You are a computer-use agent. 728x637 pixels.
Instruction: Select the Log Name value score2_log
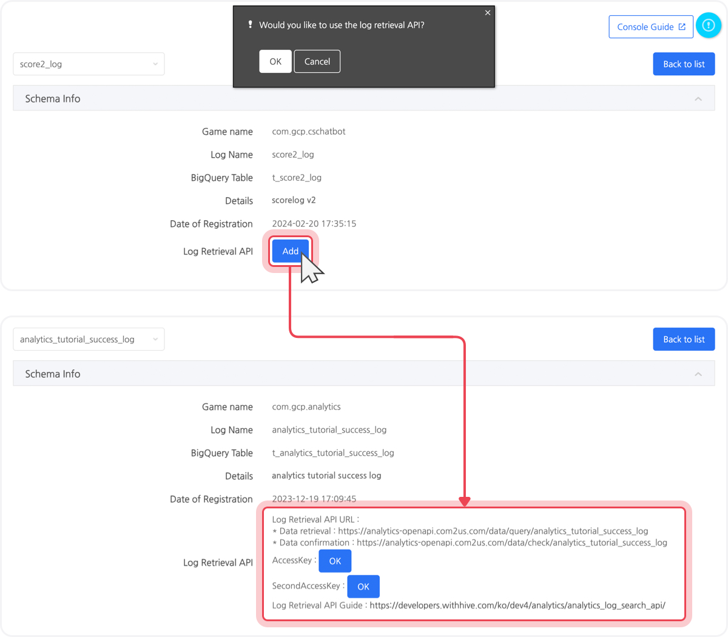click(293, 155)
